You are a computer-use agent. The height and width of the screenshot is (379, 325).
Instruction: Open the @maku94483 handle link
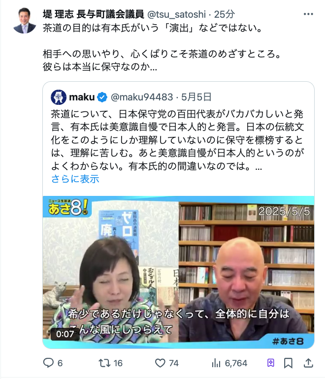tap(142, 97)
